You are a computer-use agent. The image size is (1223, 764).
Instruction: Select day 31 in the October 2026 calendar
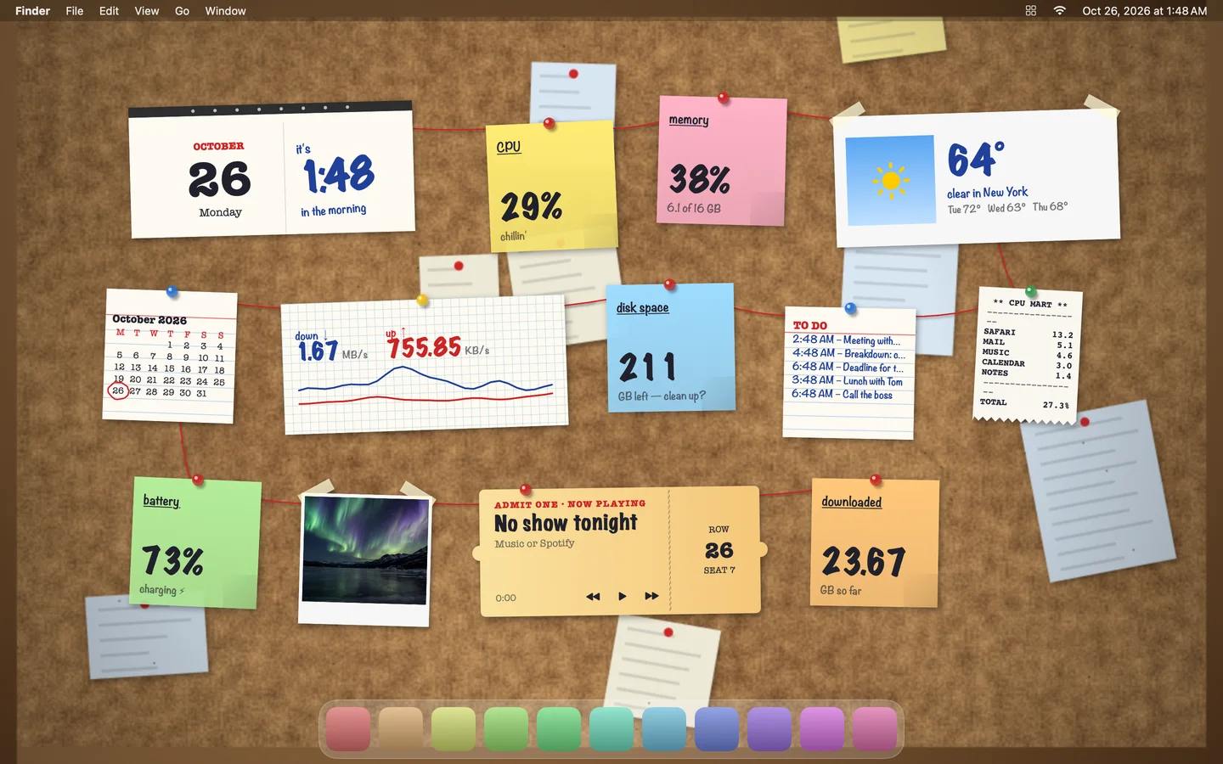[x=201, y=393]
